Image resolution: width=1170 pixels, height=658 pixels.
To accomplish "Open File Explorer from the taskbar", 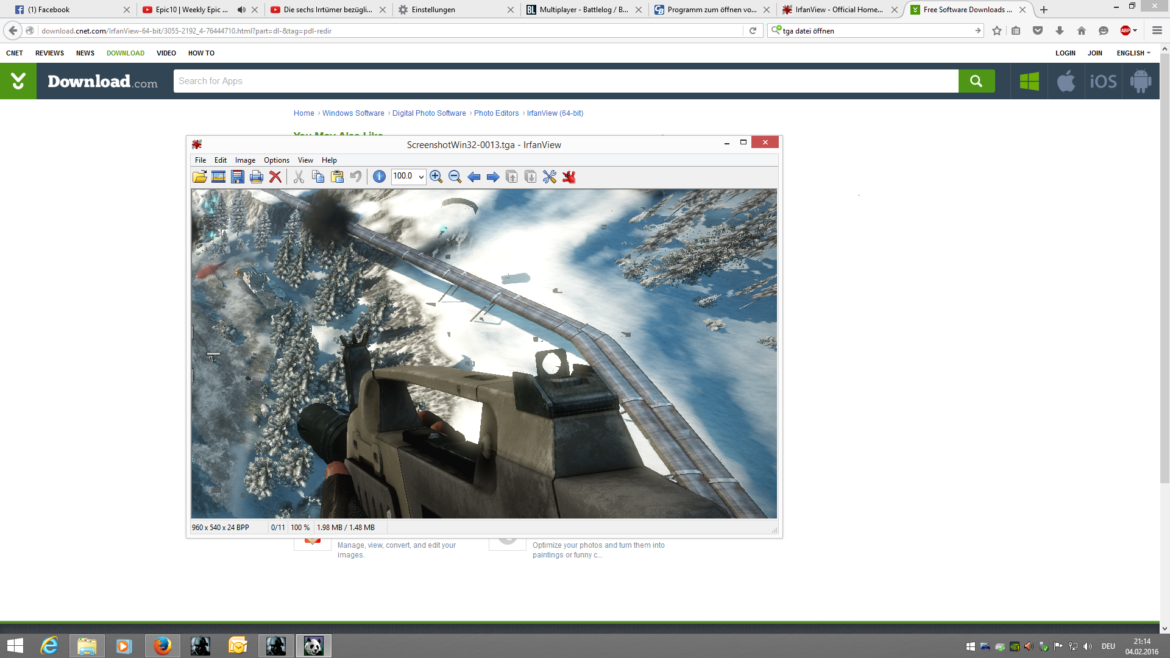I will (87, 646).
